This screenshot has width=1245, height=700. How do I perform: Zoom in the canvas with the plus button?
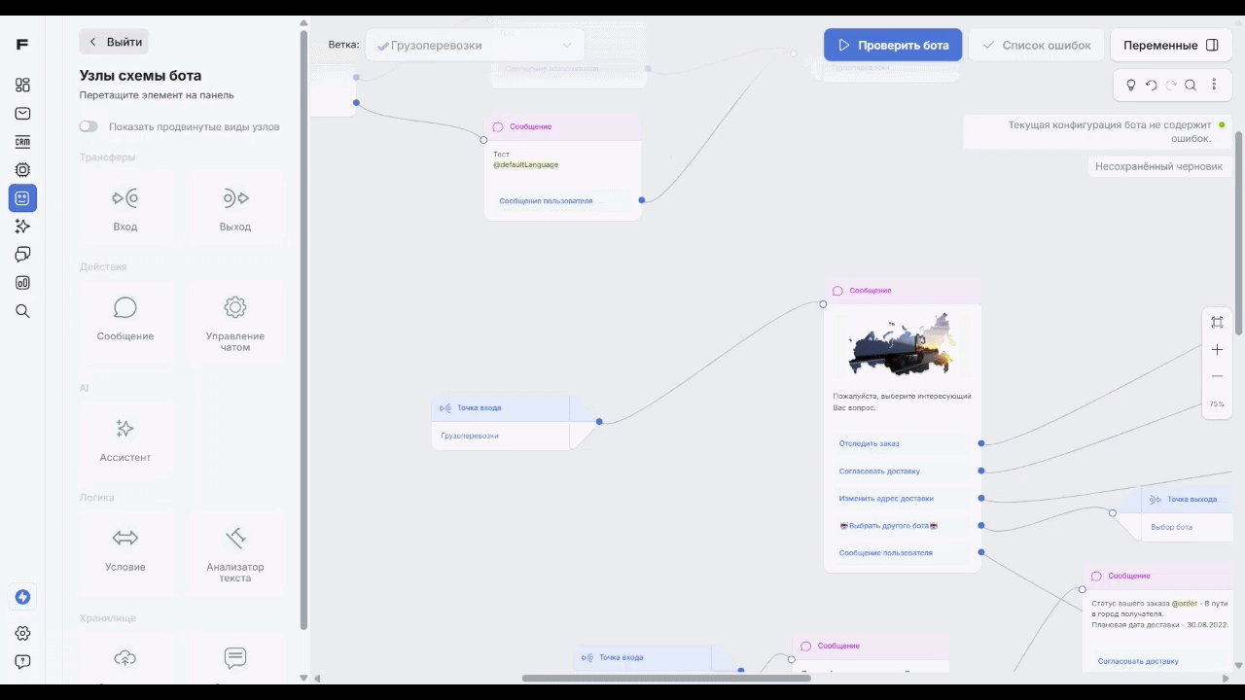point(1217,349)
